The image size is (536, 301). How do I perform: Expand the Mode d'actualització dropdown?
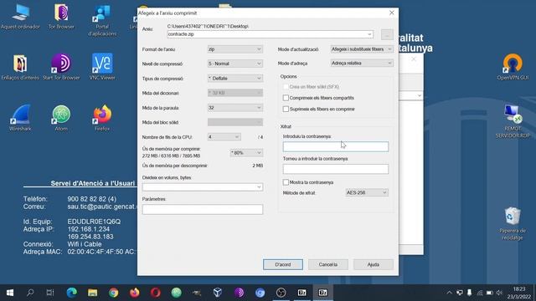pyautogui.click(x=362, y=49)
